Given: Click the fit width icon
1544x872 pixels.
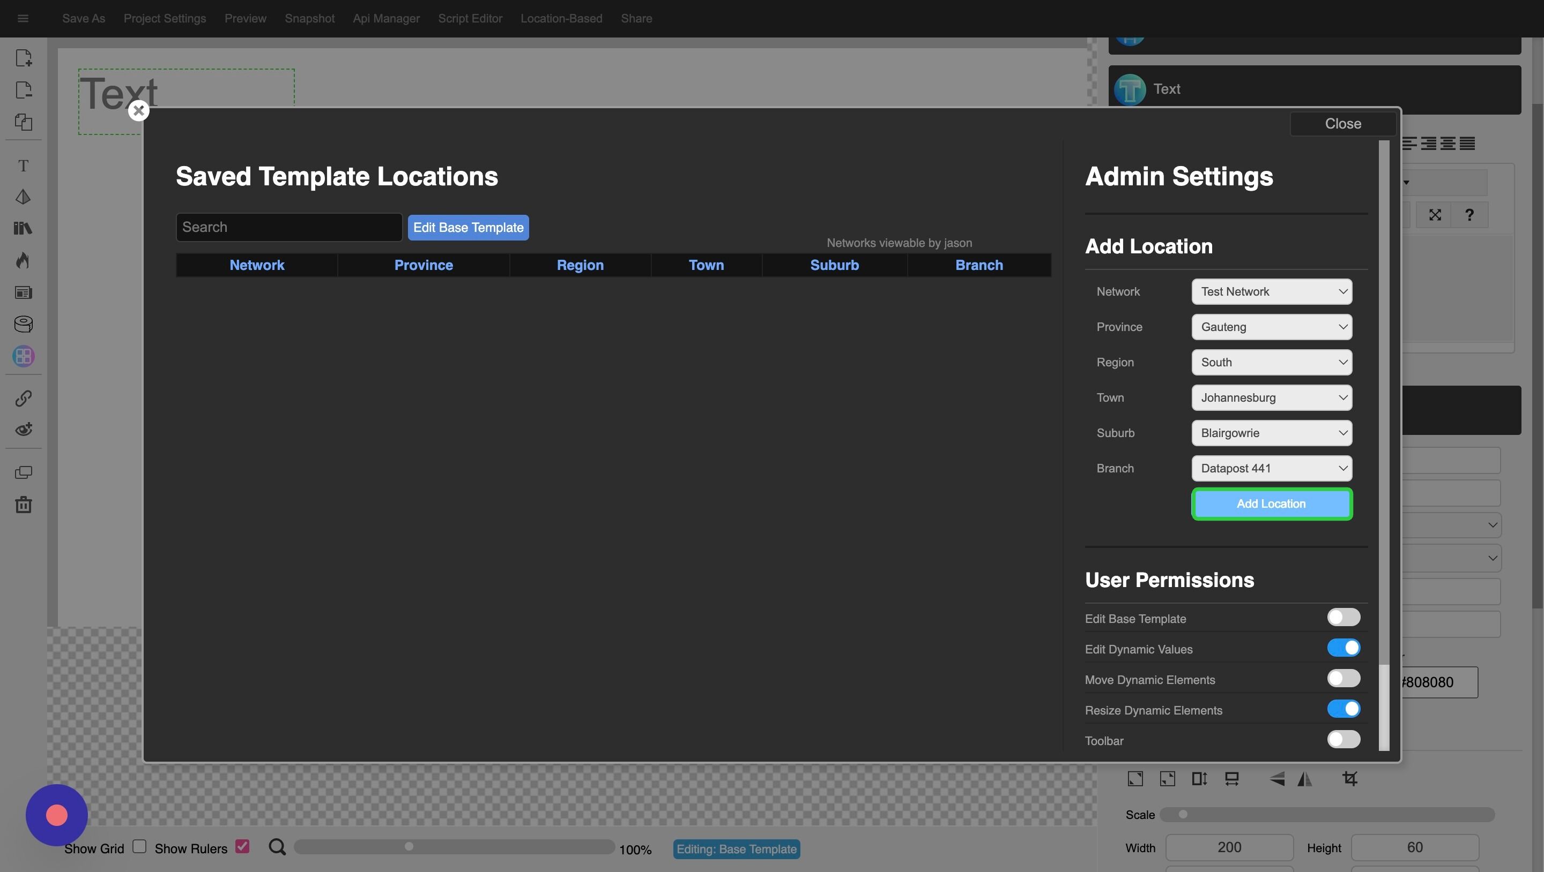Looking at the screenshot, I should [x=1232, y=779].
